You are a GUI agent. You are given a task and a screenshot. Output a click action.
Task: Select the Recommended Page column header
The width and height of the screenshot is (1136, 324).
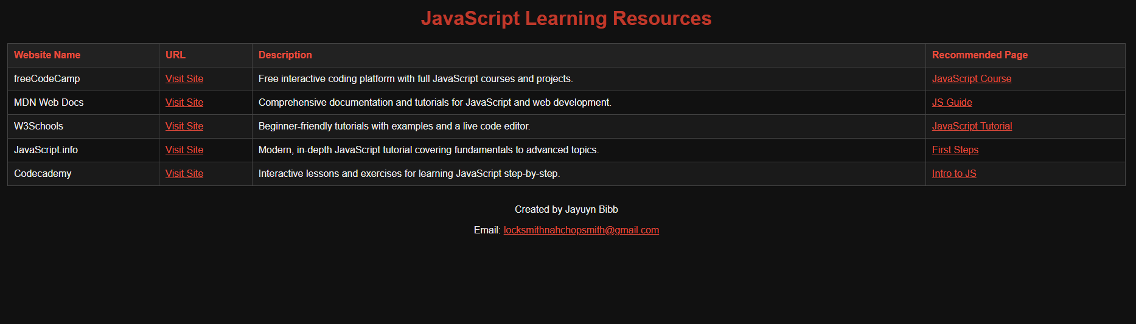pos(1025,55)
